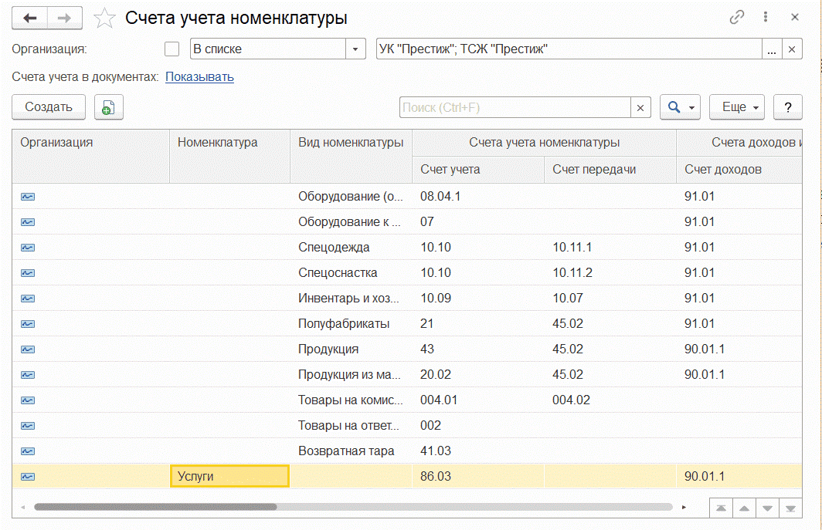This screenshot has height=530, width=822.
Task: Click the back navigation arrow
Action: click(30, 18)
